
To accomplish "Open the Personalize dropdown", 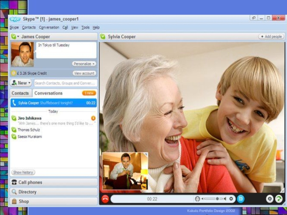I will (x=84, y=64).
